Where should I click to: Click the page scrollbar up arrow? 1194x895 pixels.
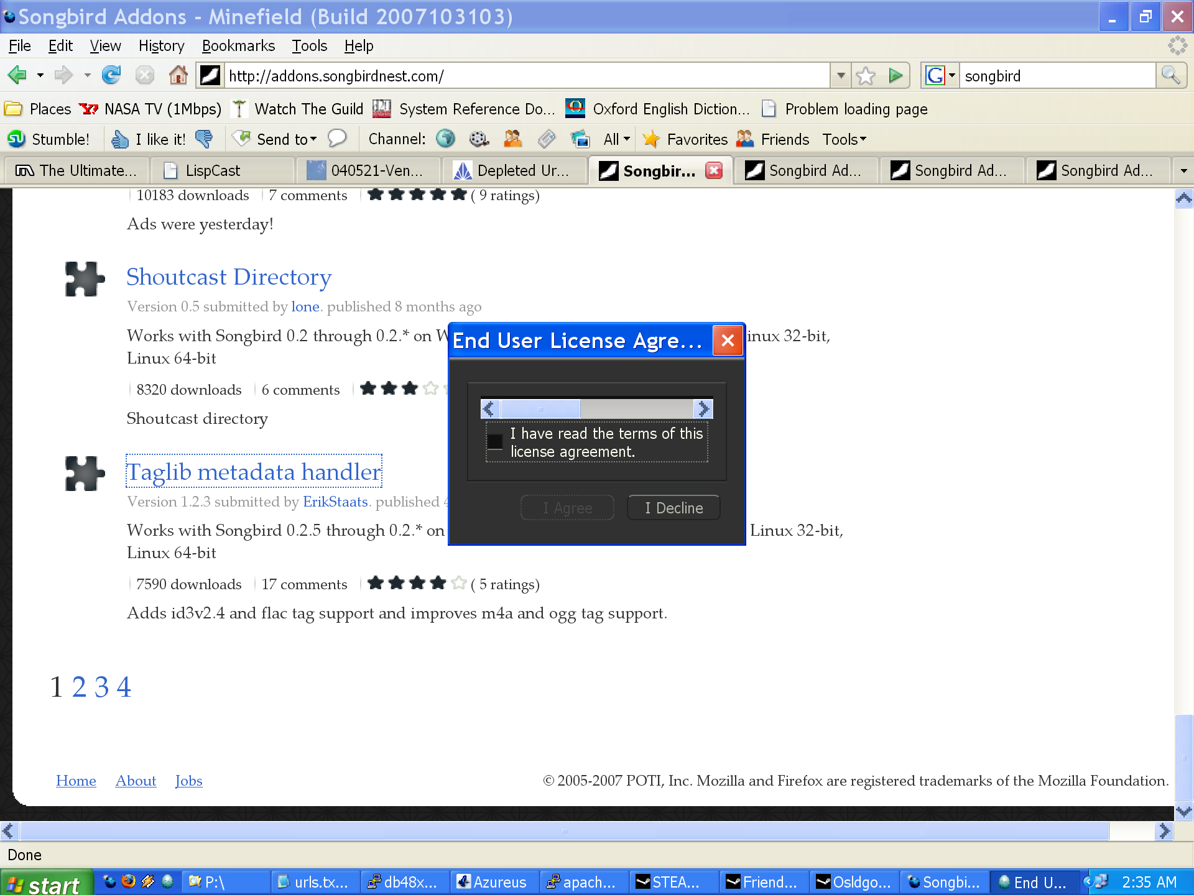click(1184, 199)
